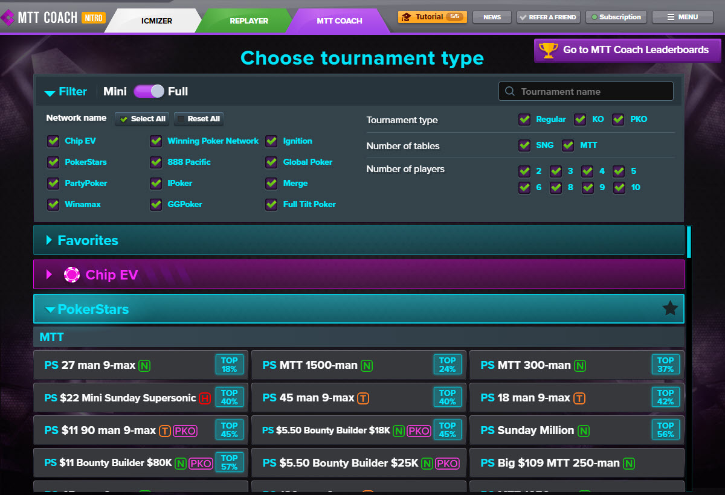
Task: Click the trophy icon on the leaderboards button
Action: [x=548, y=50]
